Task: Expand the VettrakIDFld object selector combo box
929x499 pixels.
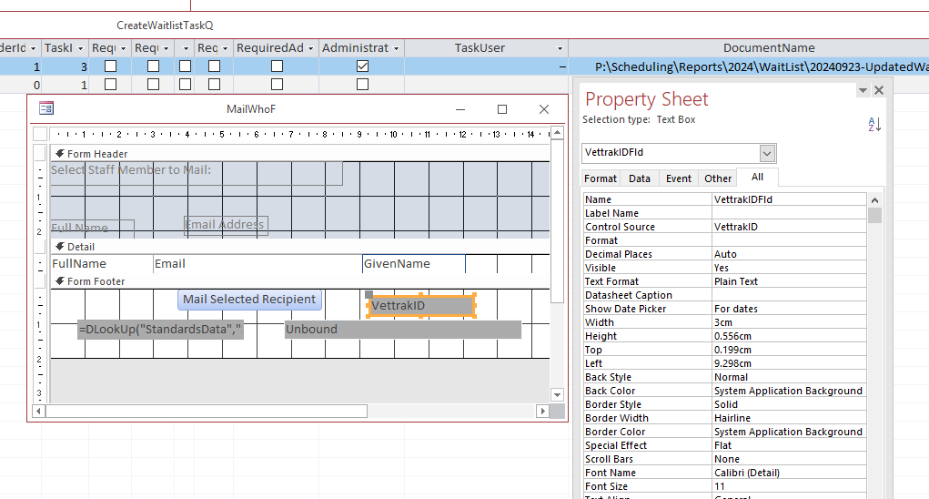Action: pos(767,154)
